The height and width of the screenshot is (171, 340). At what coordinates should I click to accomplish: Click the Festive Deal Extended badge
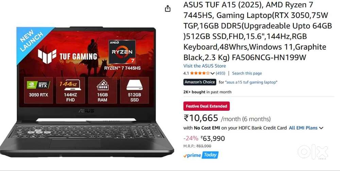(206, 106)
